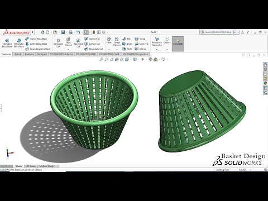Open dropdown arrow next to New document

(51, 32)
